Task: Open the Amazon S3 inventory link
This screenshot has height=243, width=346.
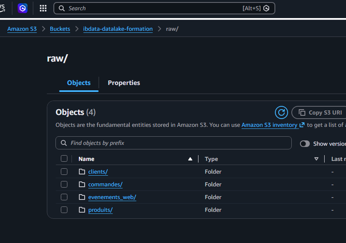Action: (x=270, y=125)
